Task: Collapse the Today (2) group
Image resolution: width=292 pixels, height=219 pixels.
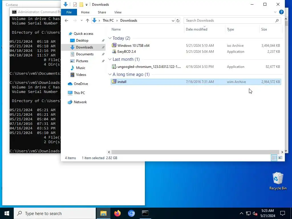Action: pyautogui.click(x=110, y=38)
